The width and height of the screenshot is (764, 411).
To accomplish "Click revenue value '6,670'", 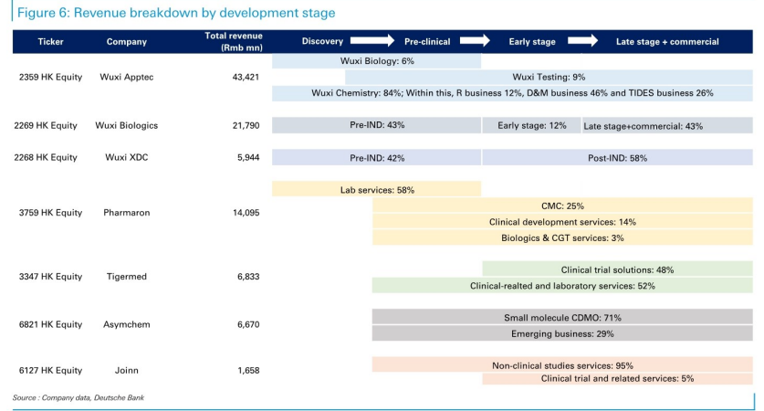I will tap(248, 324).
